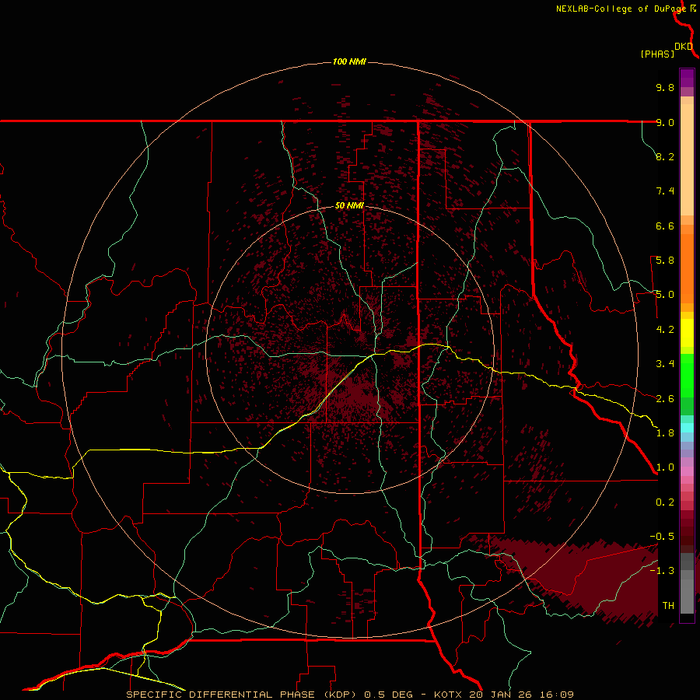The image size is (700, 700).
Task: Click the 5.8 value on color scale
Action: point(665,261)
